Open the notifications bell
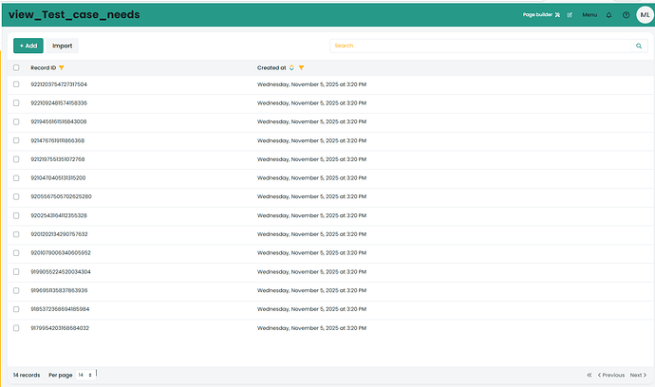This screenshot has height=387, width=655. tap(608, 15)
